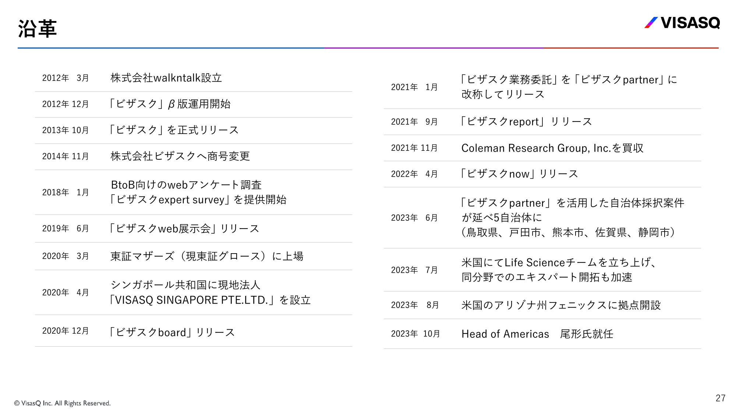Select Coleman Research Group, Inc.を買収 entry
The height and width of the screenshot is (414, 736).
552,148
